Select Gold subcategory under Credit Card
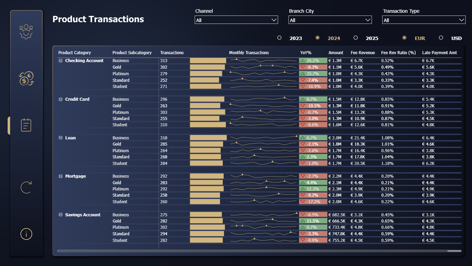 click(117, 106)
